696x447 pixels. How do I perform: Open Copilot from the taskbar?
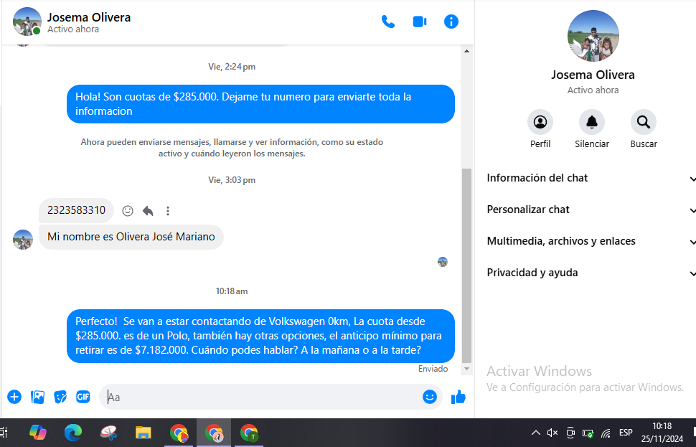(x=38, y=433)
